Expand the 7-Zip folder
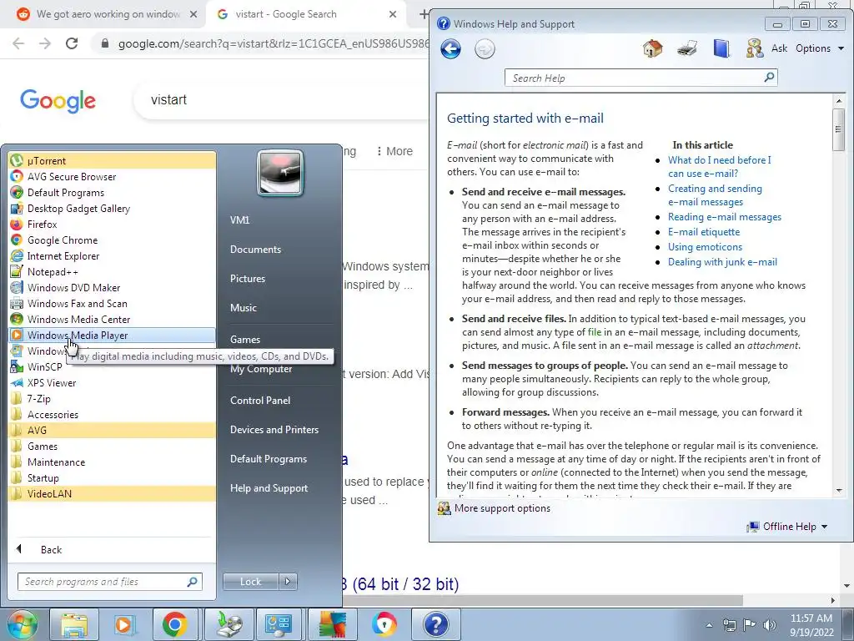 coord(112,398)
